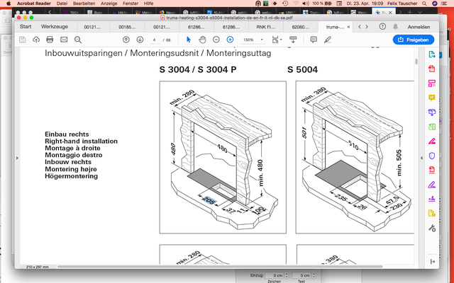The image size is (454, 283).
Task: Open Spotlight search in macOS menu bar
Action: [x=424, y=4]
